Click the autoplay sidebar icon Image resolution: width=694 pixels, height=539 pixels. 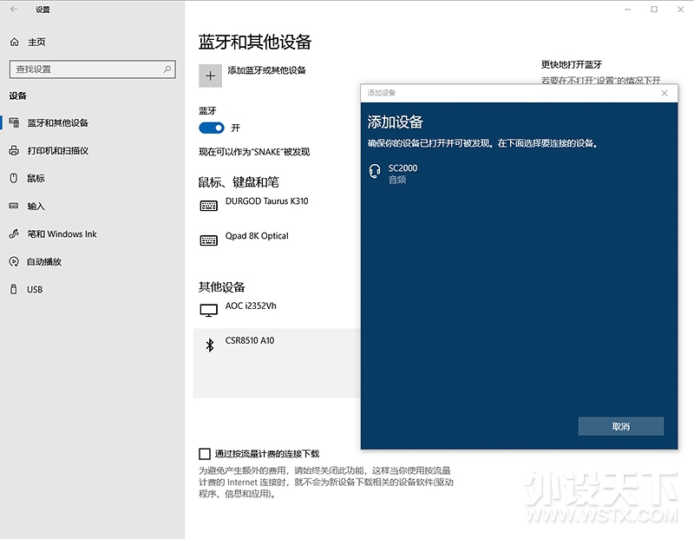(x=14, y=262)
